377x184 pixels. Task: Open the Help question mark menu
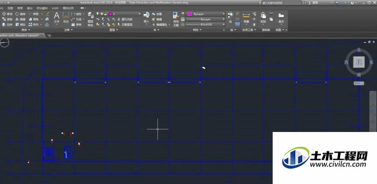(x=353, y=3)
